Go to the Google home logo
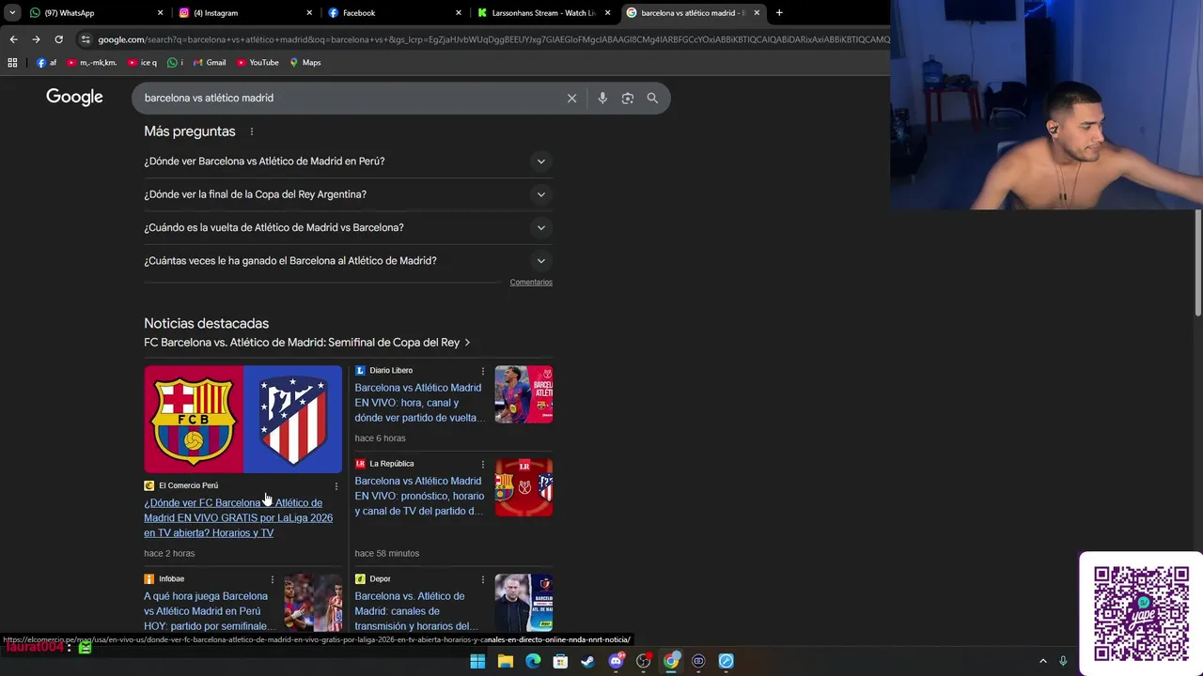 click(x=74, y=98)
